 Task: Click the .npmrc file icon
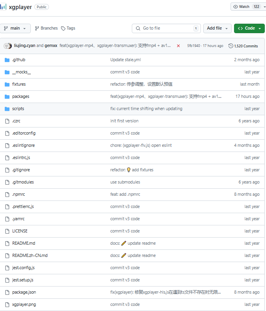7,195
